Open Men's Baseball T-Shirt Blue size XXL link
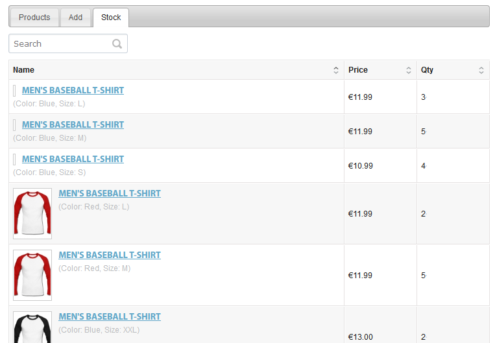Image resolution: width=495 pixels, height=343 pixels. coord(110,316)
